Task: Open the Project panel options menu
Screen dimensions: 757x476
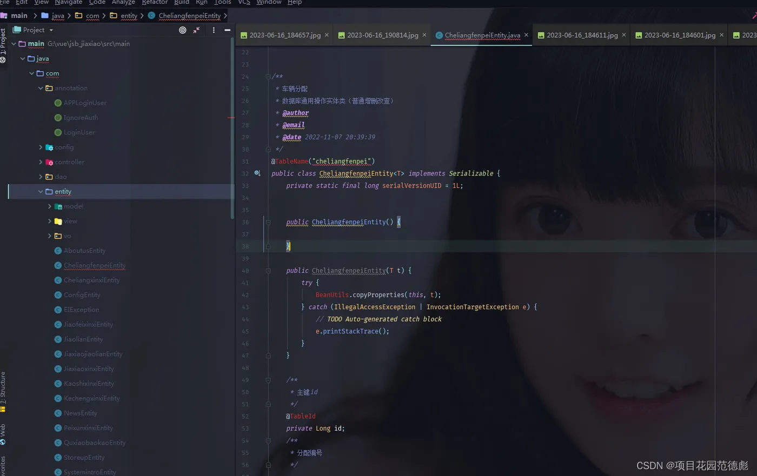Action: [214, 30]
